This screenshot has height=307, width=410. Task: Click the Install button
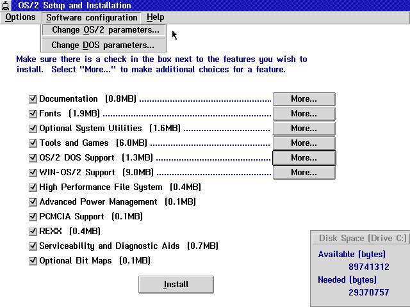pyautogui.click(x=176, y=284)
